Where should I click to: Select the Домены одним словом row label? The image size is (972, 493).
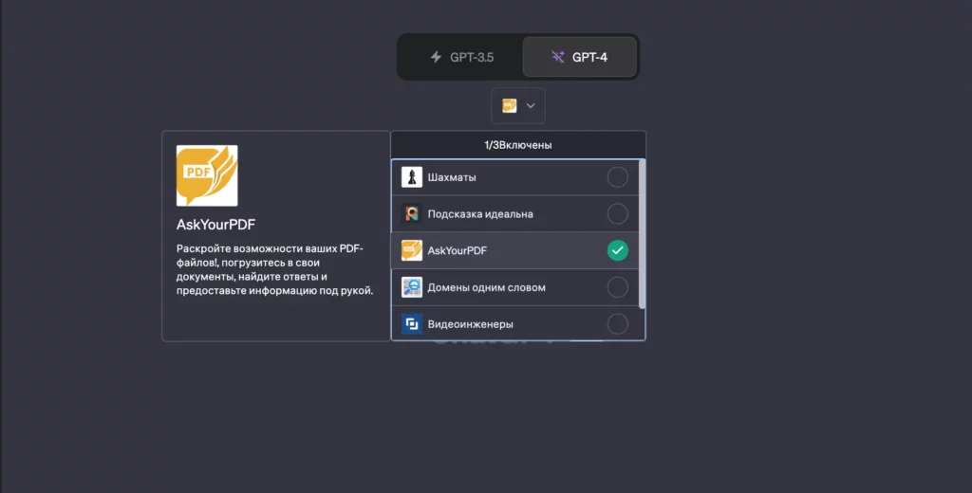(x=487, y=287)
